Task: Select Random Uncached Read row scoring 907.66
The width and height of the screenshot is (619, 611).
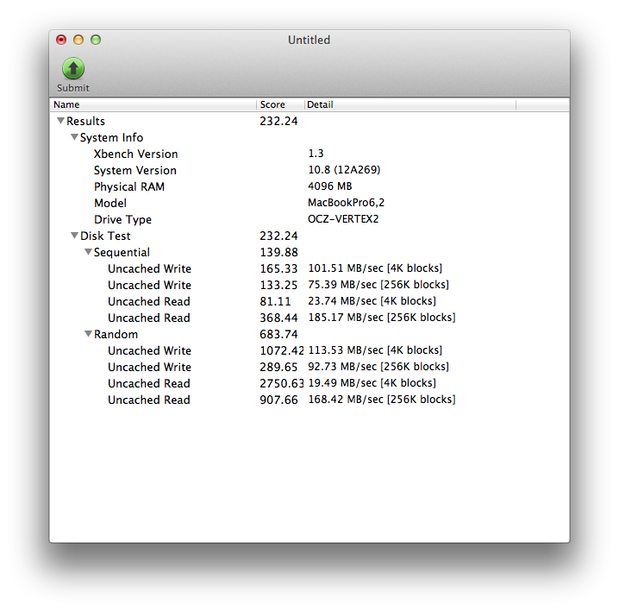Action: (x=309, y=400)
